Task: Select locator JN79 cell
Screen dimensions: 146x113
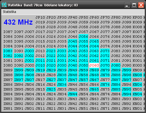Action: pyautogui.click(x=105, y=70)
